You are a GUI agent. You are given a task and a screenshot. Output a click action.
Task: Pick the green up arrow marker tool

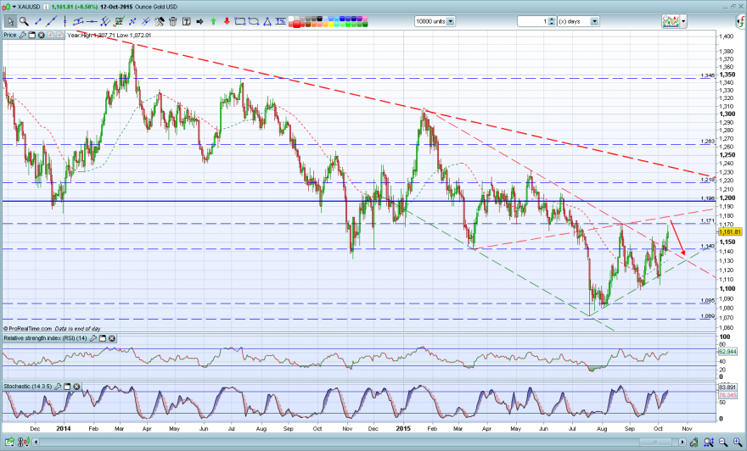(x=213, y=21)
